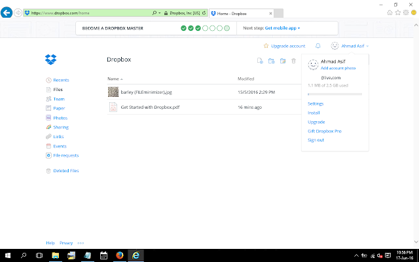The width and height of the screenshot is (419, 262).
Task: Open Deleted Files
Action: (66, 170)
